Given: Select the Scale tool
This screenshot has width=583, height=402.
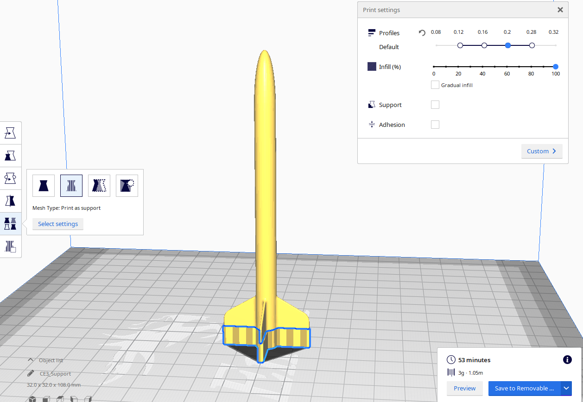Looking at the screenshot, I should [10, 156].
